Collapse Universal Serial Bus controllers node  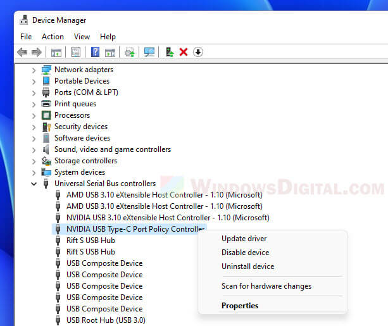pos(34,184)
